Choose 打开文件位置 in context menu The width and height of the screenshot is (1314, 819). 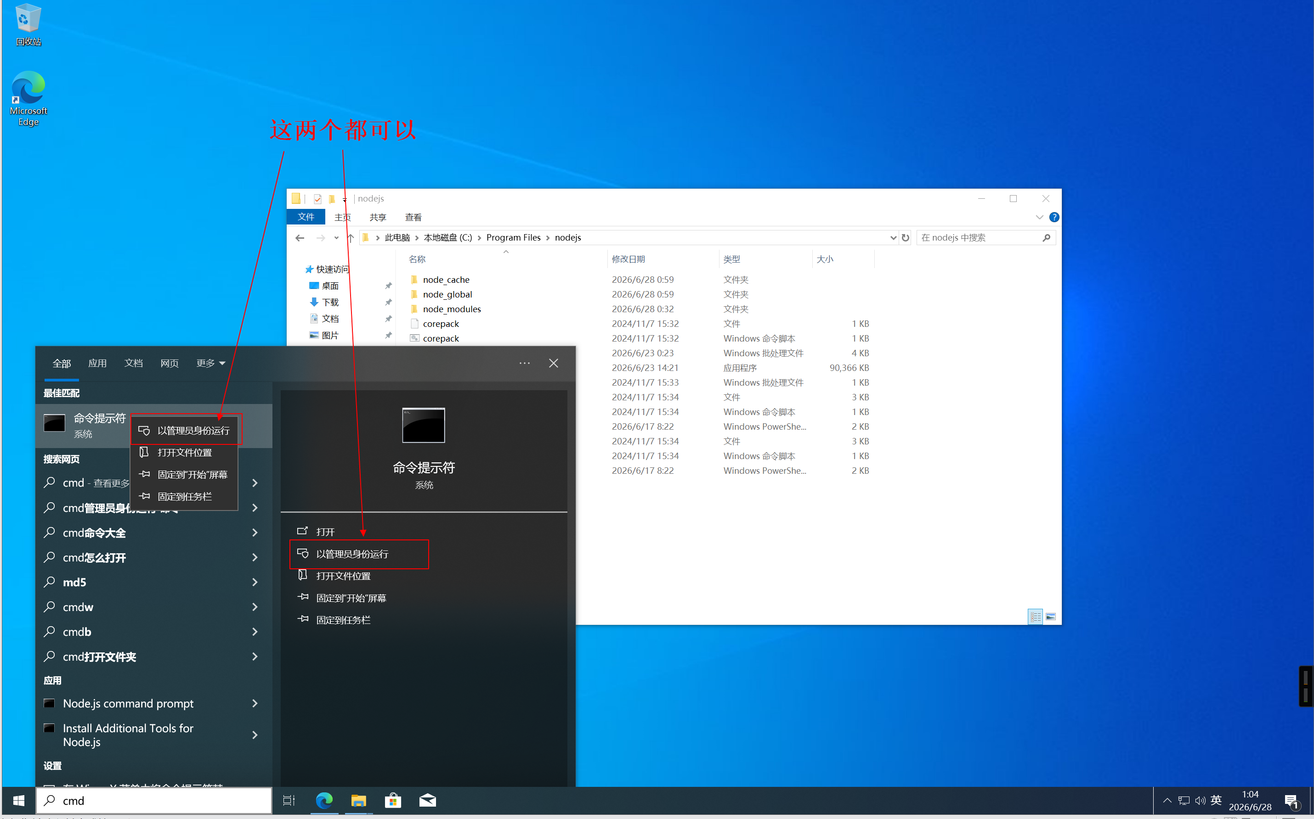click(x=185, y=453)
